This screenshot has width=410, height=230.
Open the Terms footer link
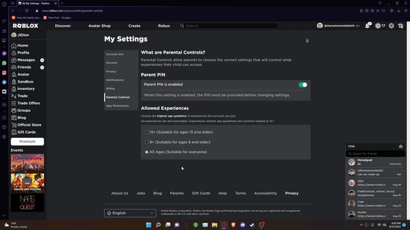tap(241, 193)
